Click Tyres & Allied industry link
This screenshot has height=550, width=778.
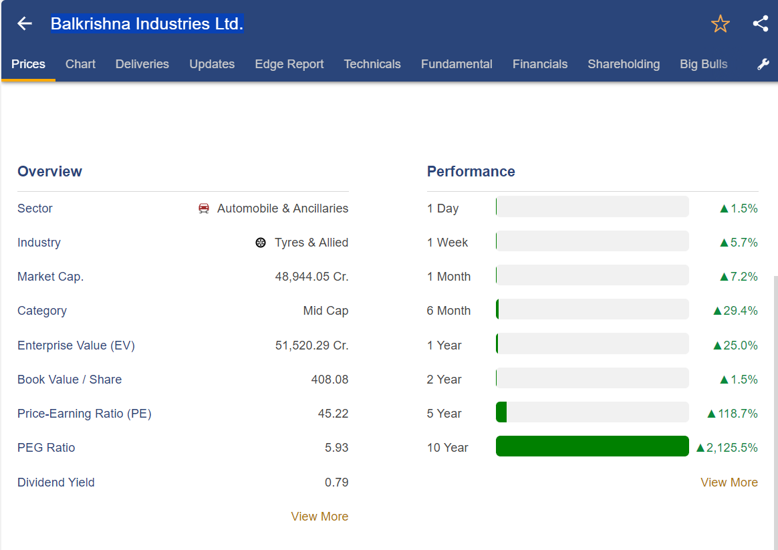pos(311,243)
